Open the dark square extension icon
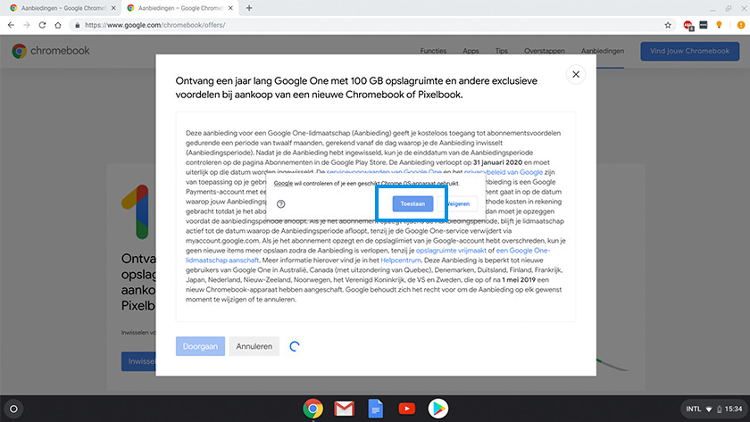 coord(704,25)
